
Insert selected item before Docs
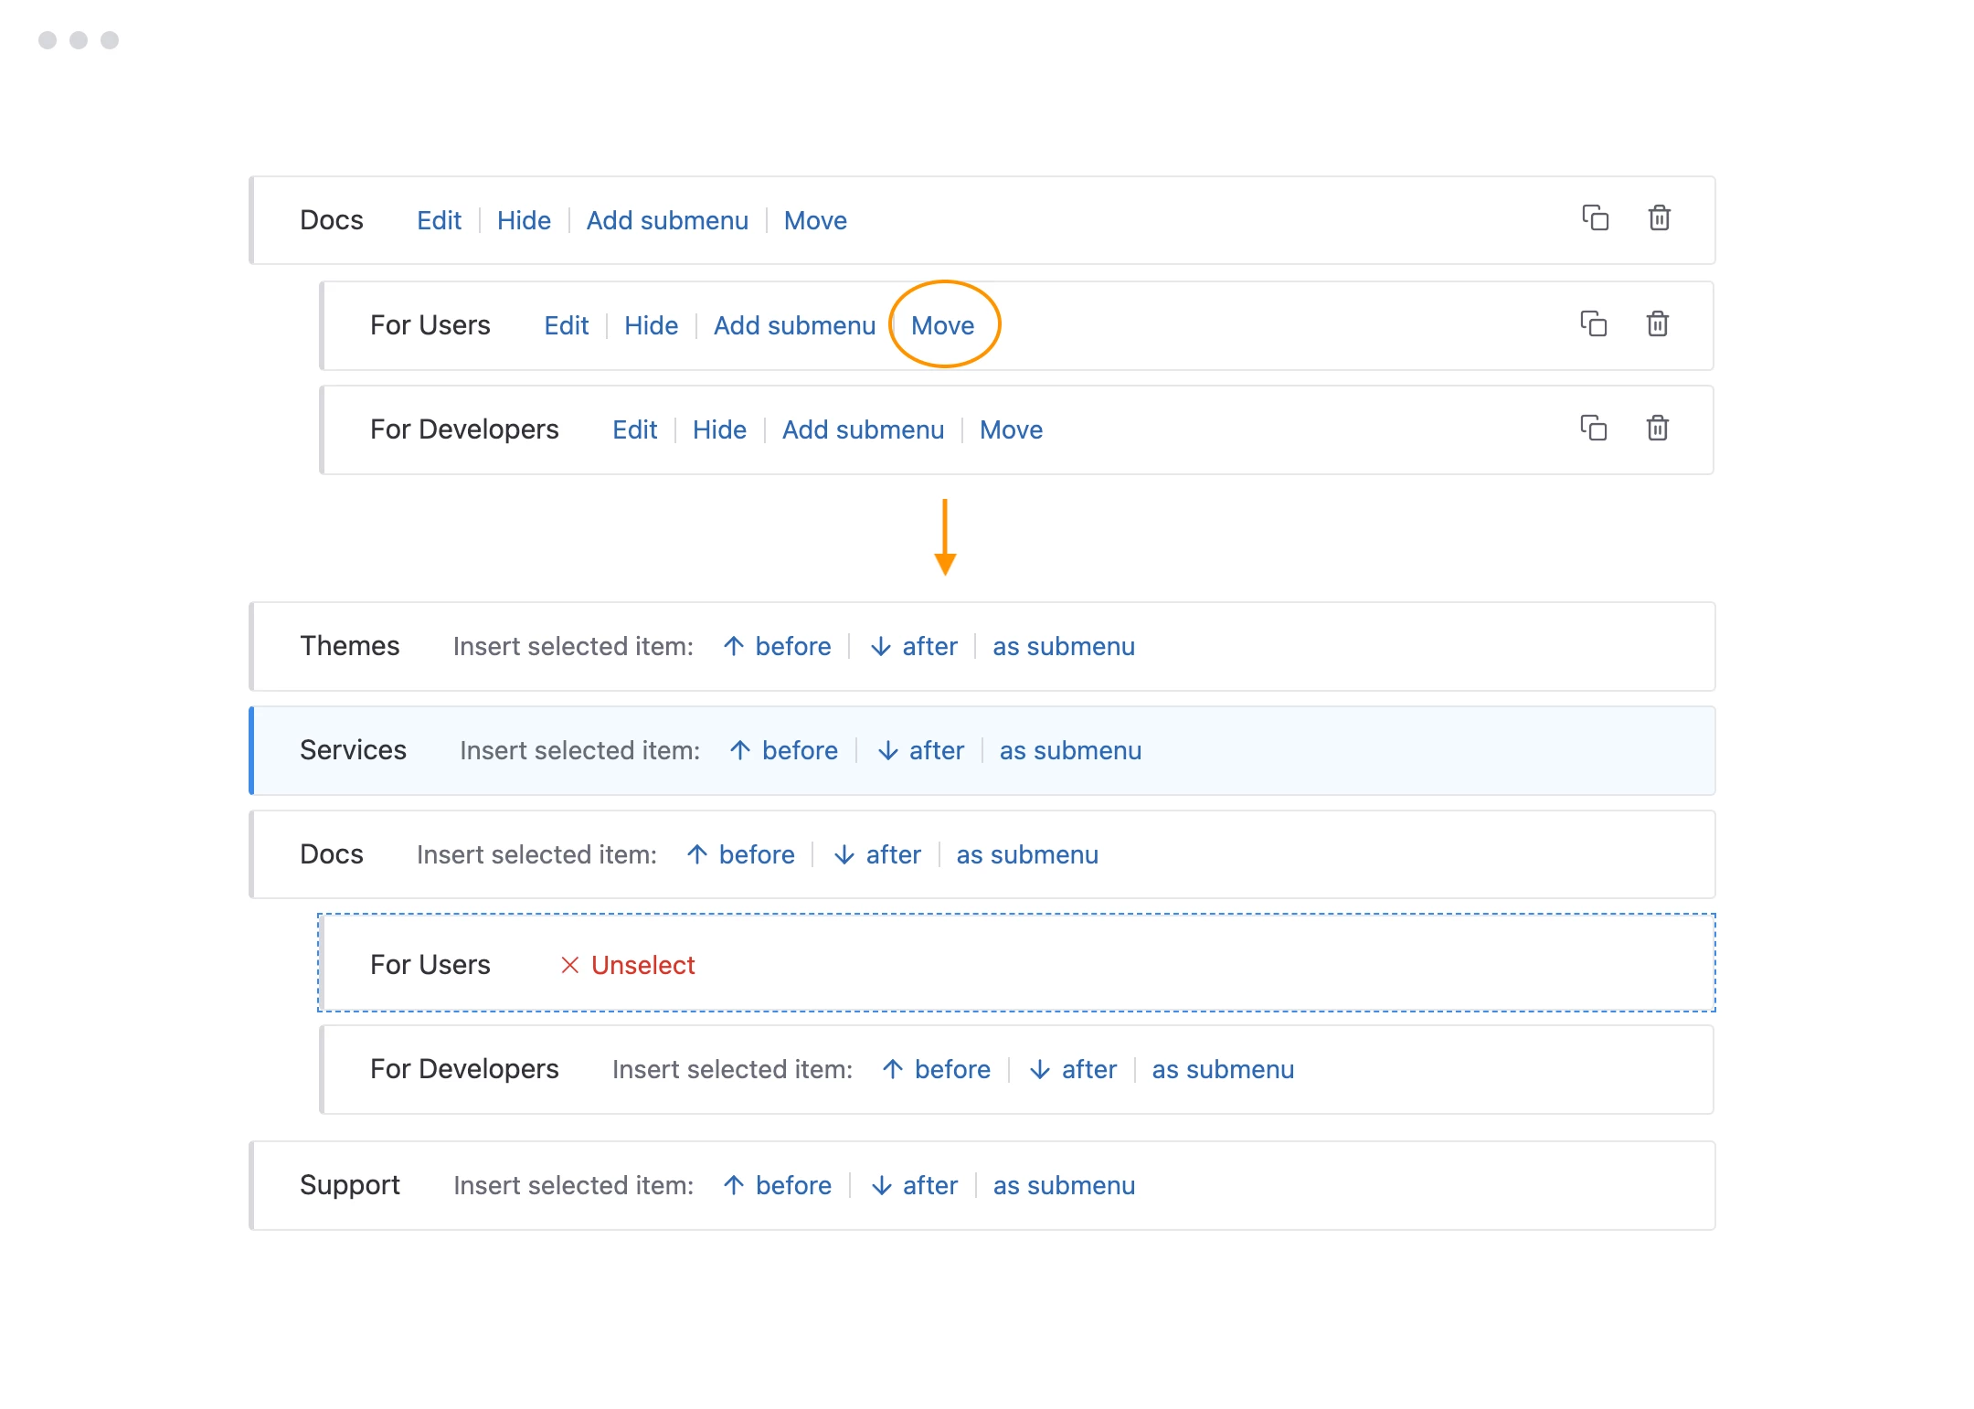point(740,854)
